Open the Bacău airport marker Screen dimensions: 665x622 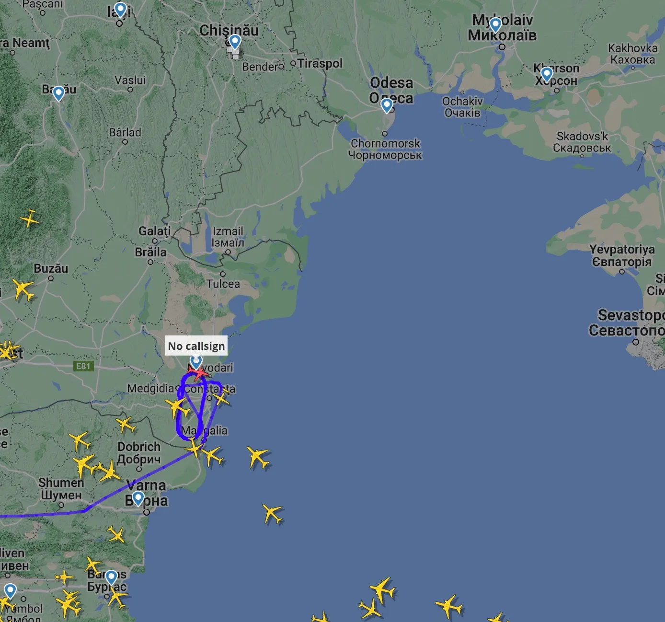[x=58, y=93]
